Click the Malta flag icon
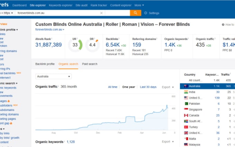235x147 pixels. [x=186, y=139]
